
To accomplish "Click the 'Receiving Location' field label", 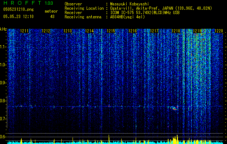I will (84, 8).
